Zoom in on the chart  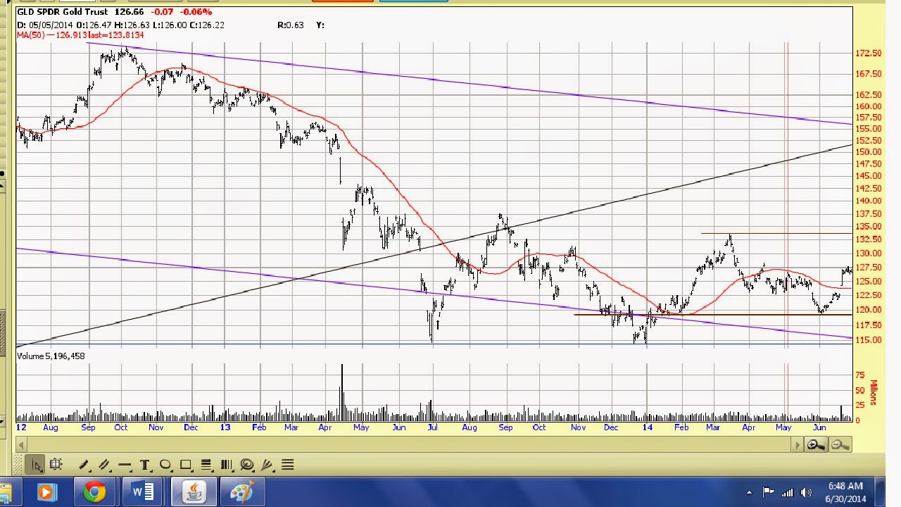817,444
